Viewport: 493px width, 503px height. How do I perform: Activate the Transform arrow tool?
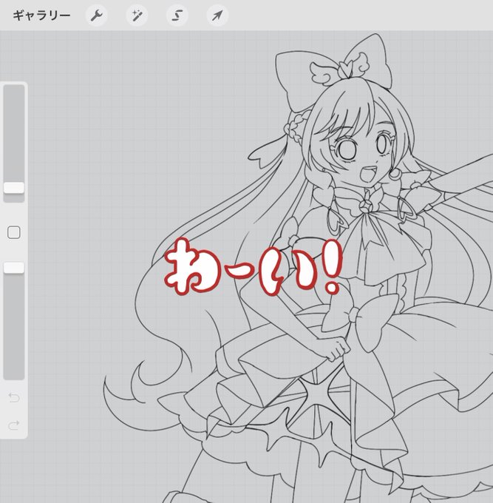point(217,15)
